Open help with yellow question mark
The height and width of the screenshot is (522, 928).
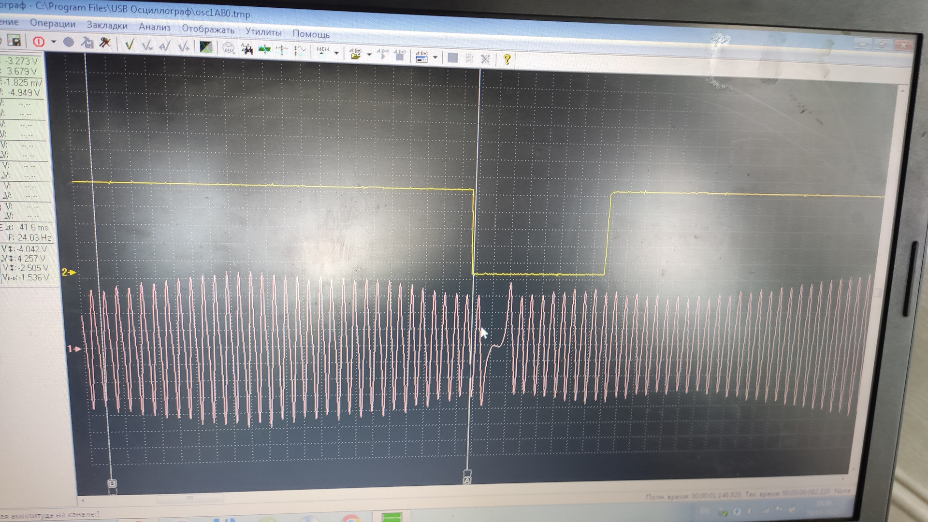[x=507, y=59]
